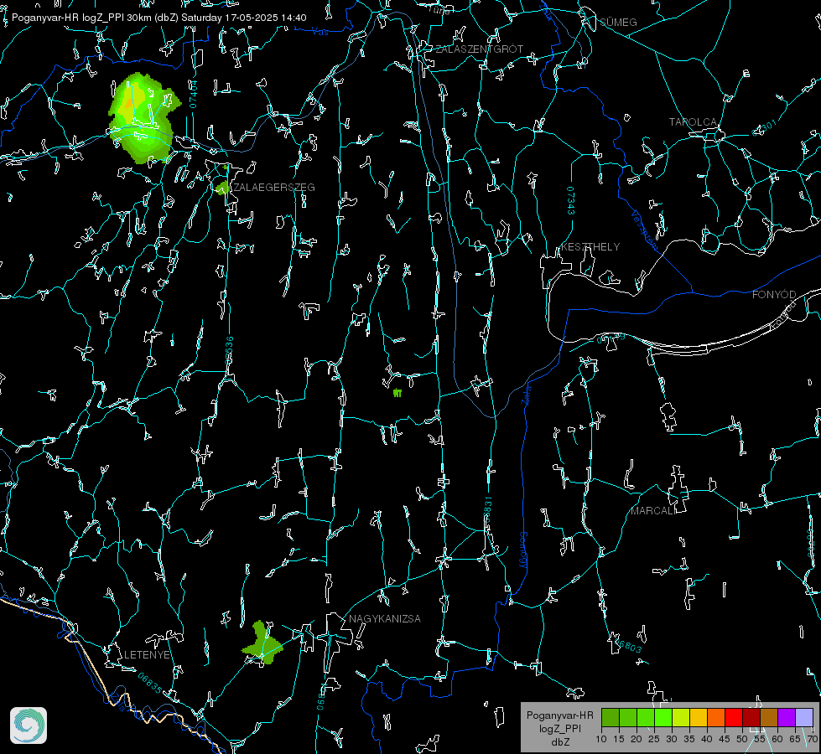821x754 pixels.
Task: Select the dark green 10-15 dBZ legend swatch
Action: click(x=611, y=717)
